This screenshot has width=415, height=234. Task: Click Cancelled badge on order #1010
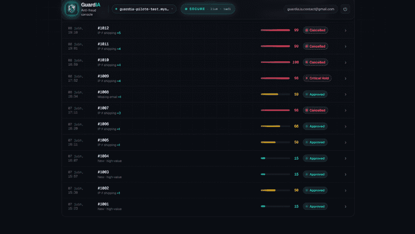315,62
